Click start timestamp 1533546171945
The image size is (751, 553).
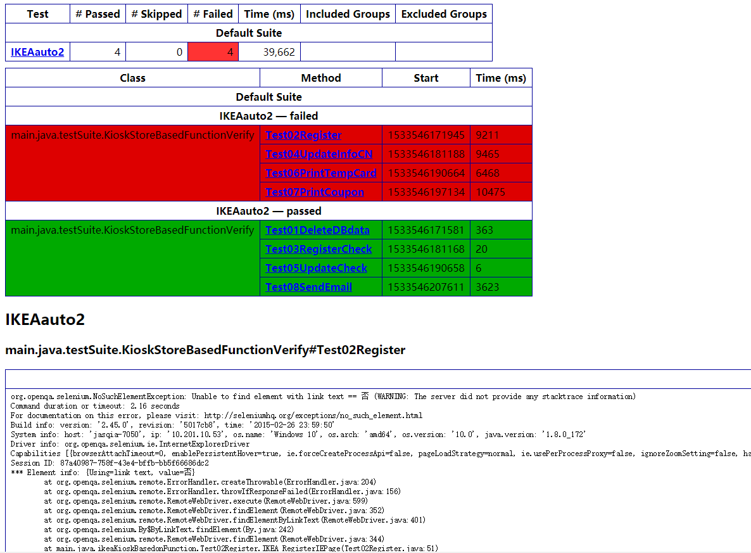coord(426,135)
